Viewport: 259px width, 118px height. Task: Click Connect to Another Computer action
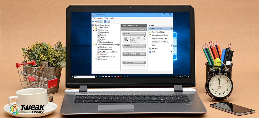161,42
